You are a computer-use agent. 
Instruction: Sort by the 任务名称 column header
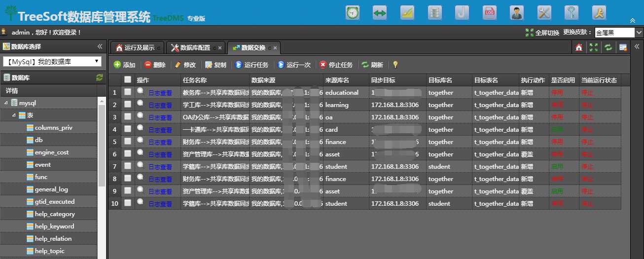tap(215, 80)
